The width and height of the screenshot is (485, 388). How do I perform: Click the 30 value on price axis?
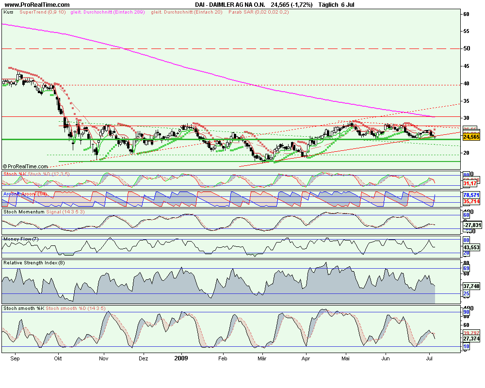coord(466,118)
